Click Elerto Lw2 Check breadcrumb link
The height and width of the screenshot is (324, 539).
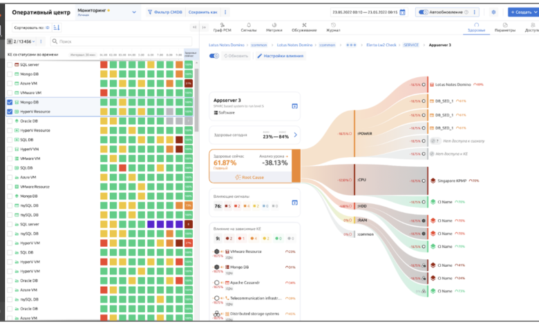pyautogui.click(x=381, y=45)
